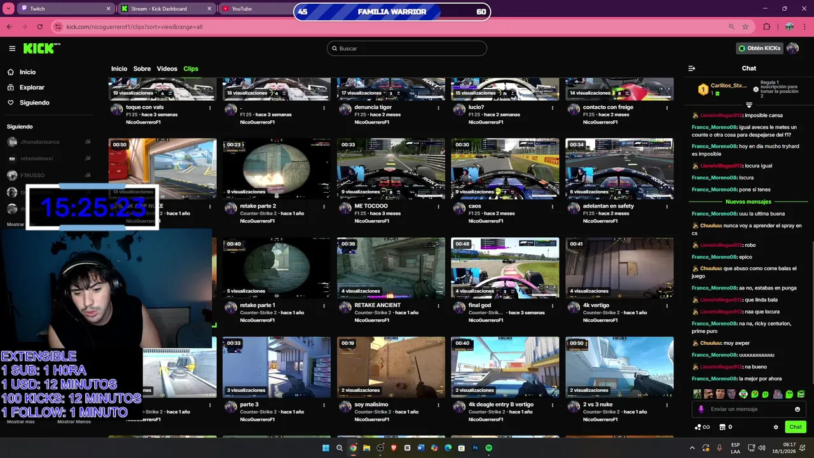
Task: Open Photoshop from the taskbar
Action: pyautogui.click(x=475, y=448)
